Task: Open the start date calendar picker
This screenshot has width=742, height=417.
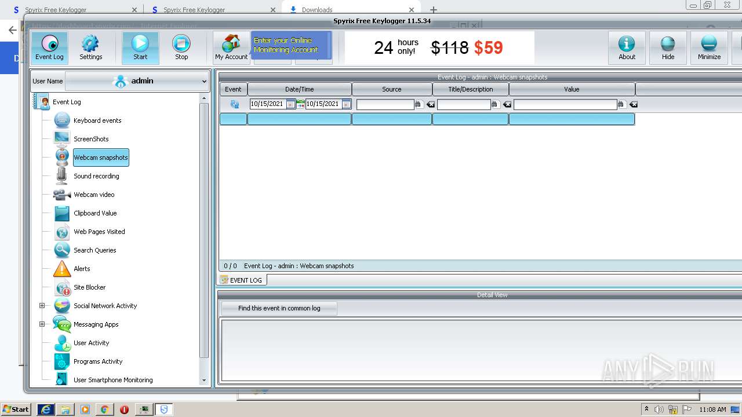Action: click(290, 104)
